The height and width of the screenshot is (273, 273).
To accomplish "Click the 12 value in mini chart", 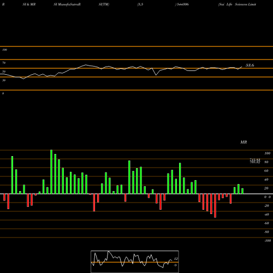I will coord(176,259).
